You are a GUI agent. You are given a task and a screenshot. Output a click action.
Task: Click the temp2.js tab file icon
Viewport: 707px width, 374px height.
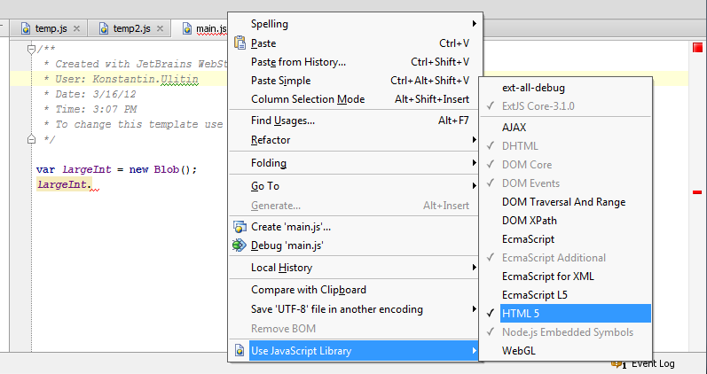coord(104,28)
